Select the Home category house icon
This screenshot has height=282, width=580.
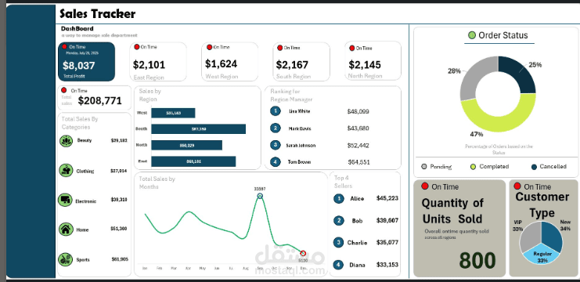66,230
